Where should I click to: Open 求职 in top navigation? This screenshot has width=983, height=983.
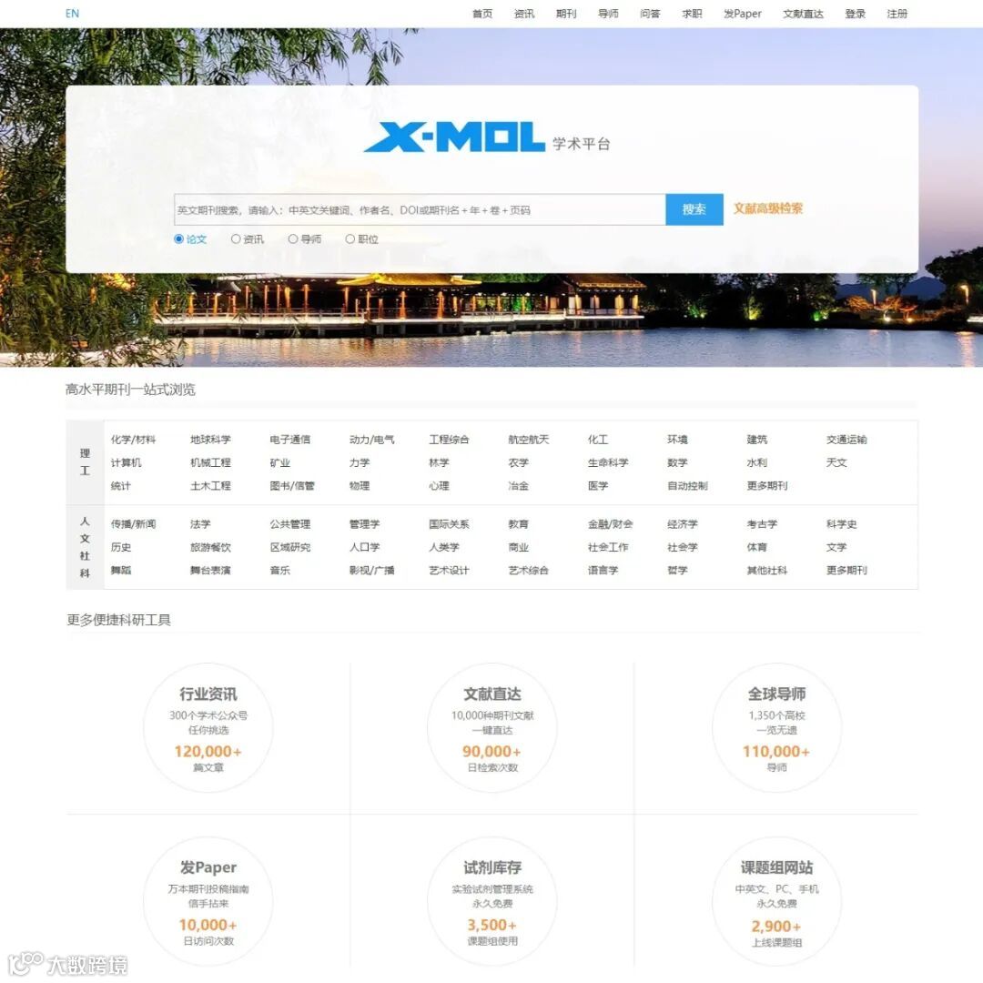[692, 13]
